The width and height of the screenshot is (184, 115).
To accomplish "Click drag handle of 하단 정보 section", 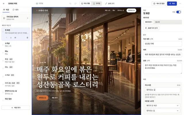I will tap(3, 100).
